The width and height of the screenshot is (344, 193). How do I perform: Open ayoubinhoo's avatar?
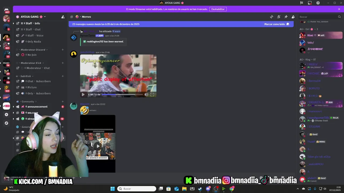coord(74,54)
